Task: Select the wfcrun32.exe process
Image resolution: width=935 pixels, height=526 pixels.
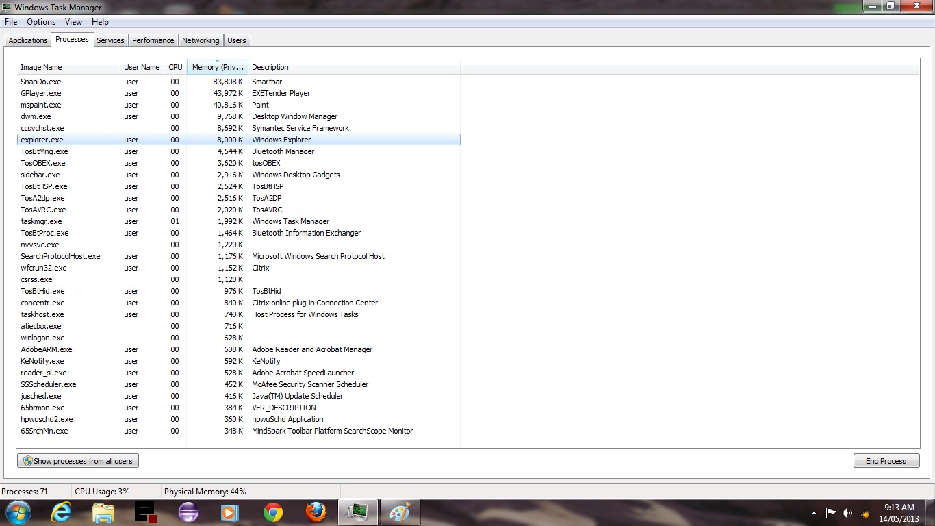Action: click(239, 268)
